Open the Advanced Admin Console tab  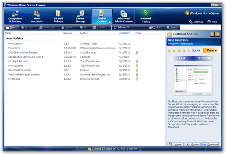tap(124, 17)
